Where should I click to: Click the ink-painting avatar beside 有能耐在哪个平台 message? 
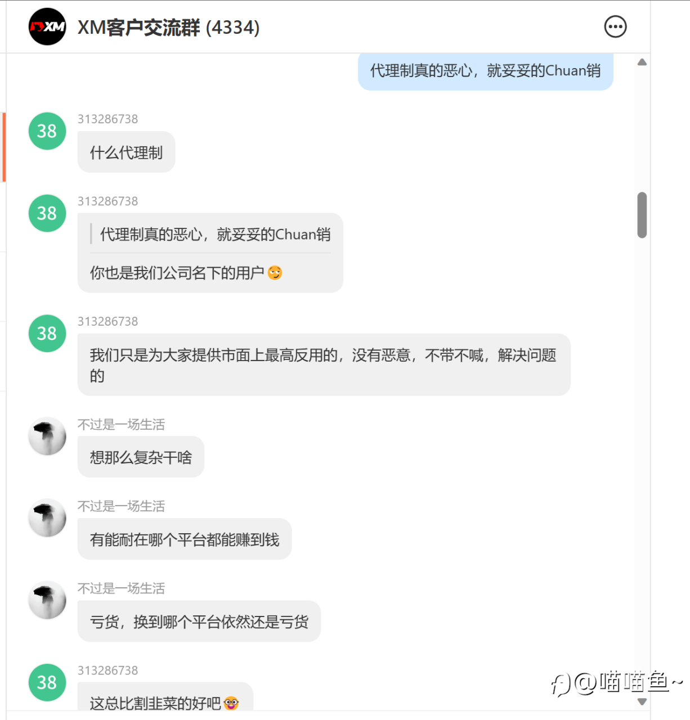[47, 517]
